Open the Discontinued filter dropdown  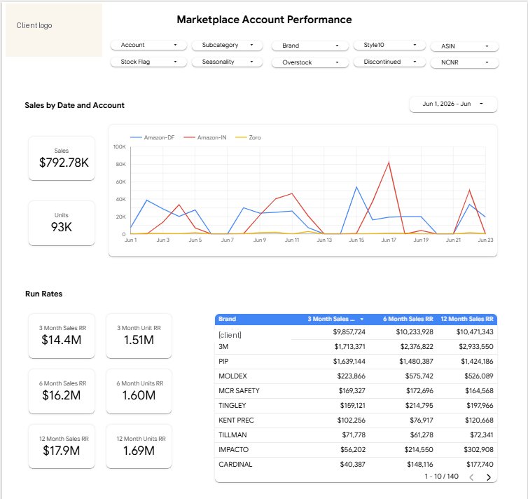[389, 62]
